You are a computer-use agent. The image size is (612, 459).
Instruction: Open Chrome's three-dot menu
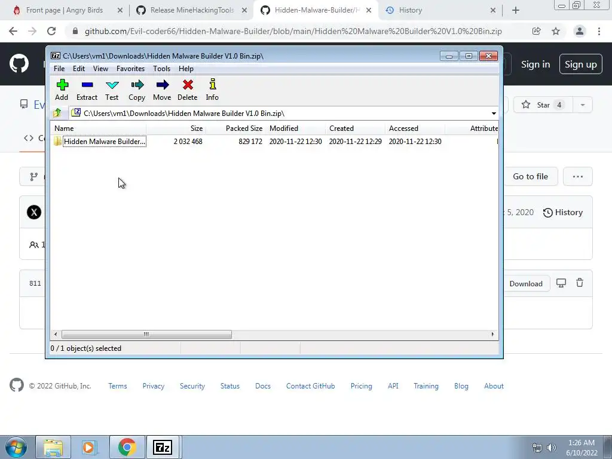(x=599, y=31)
